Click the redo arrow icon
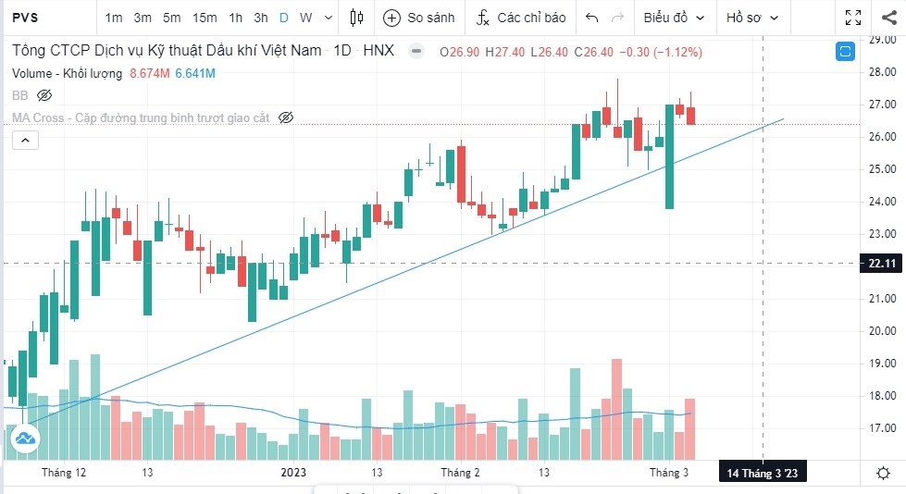The width and height of the screenshot is (906, 494). click(x=618, y=18)
